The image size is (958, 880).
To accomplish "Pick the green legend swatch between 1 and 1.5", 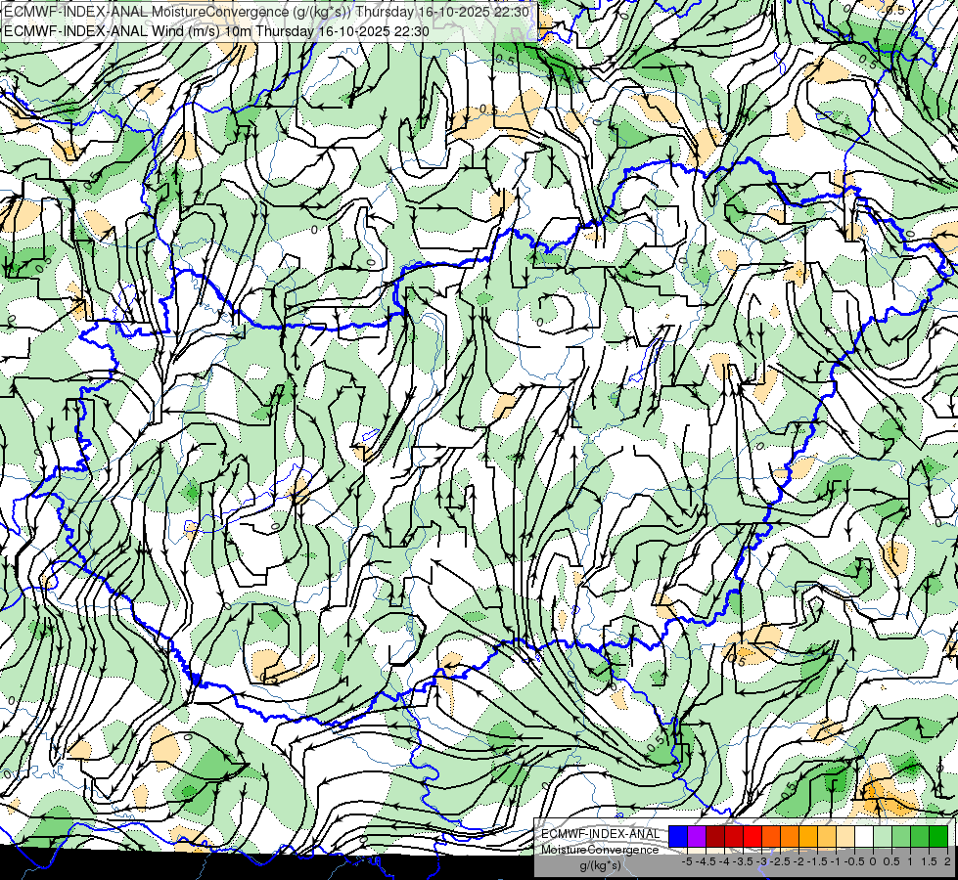I will pos(920,836).
